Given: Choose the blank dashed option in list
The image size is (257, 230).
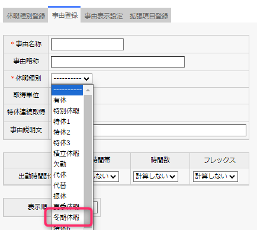Looking at the screenshot, I should (67, 90).
